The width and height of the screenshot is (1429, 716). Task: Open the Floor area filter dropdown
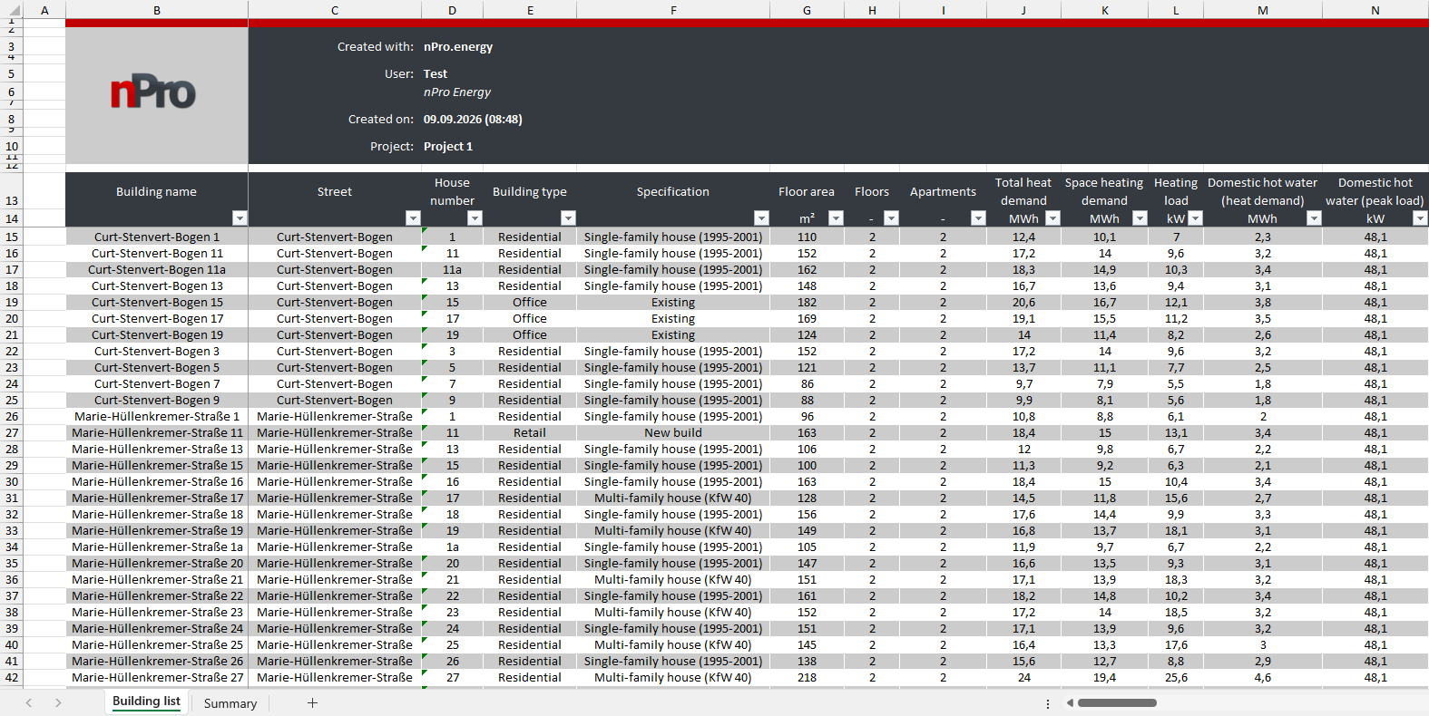(x=836, y=218)
